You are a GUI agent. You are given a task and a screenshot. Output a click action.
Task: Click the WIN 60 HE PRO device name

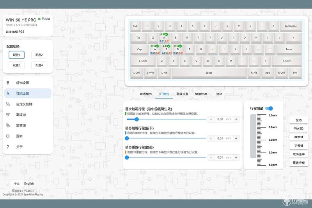[21, 20]
